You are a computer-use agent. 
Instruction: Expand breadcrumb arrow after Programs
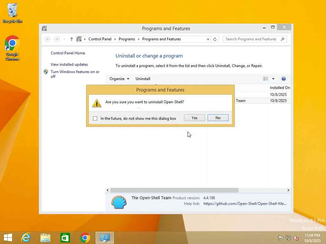click(x=139, y=39)
